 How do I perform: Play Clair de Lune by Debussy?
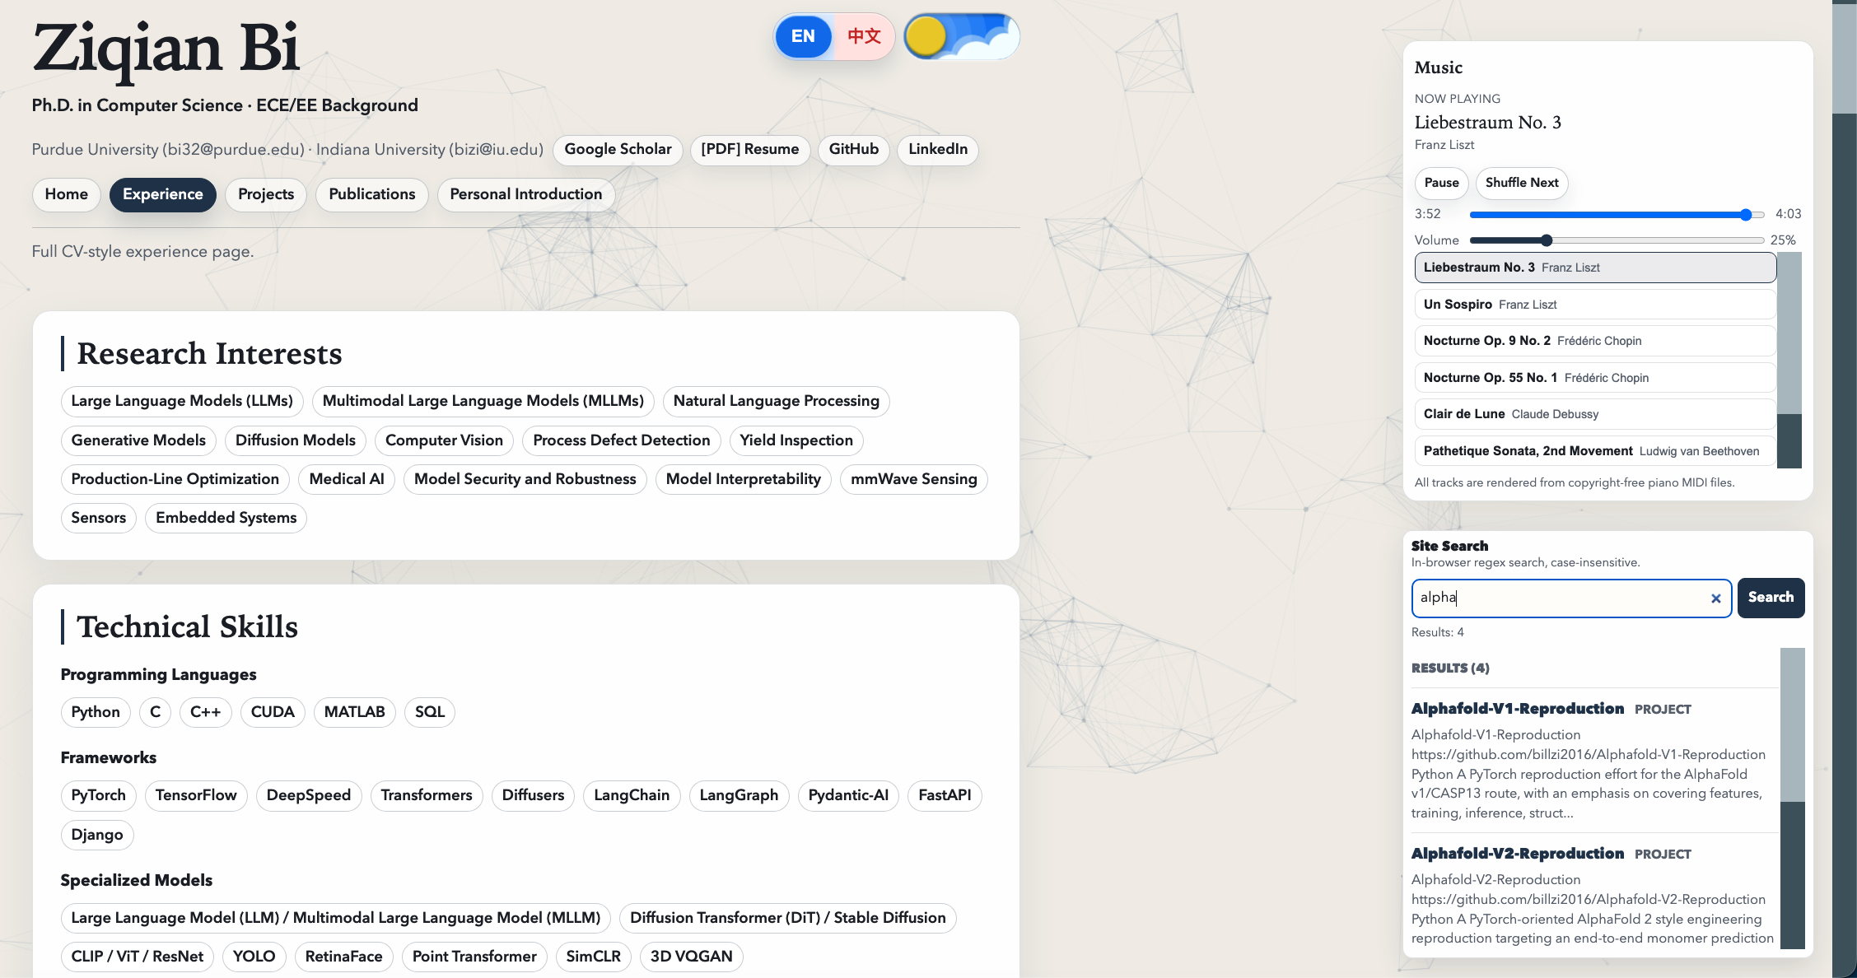tap(1595, 414)
